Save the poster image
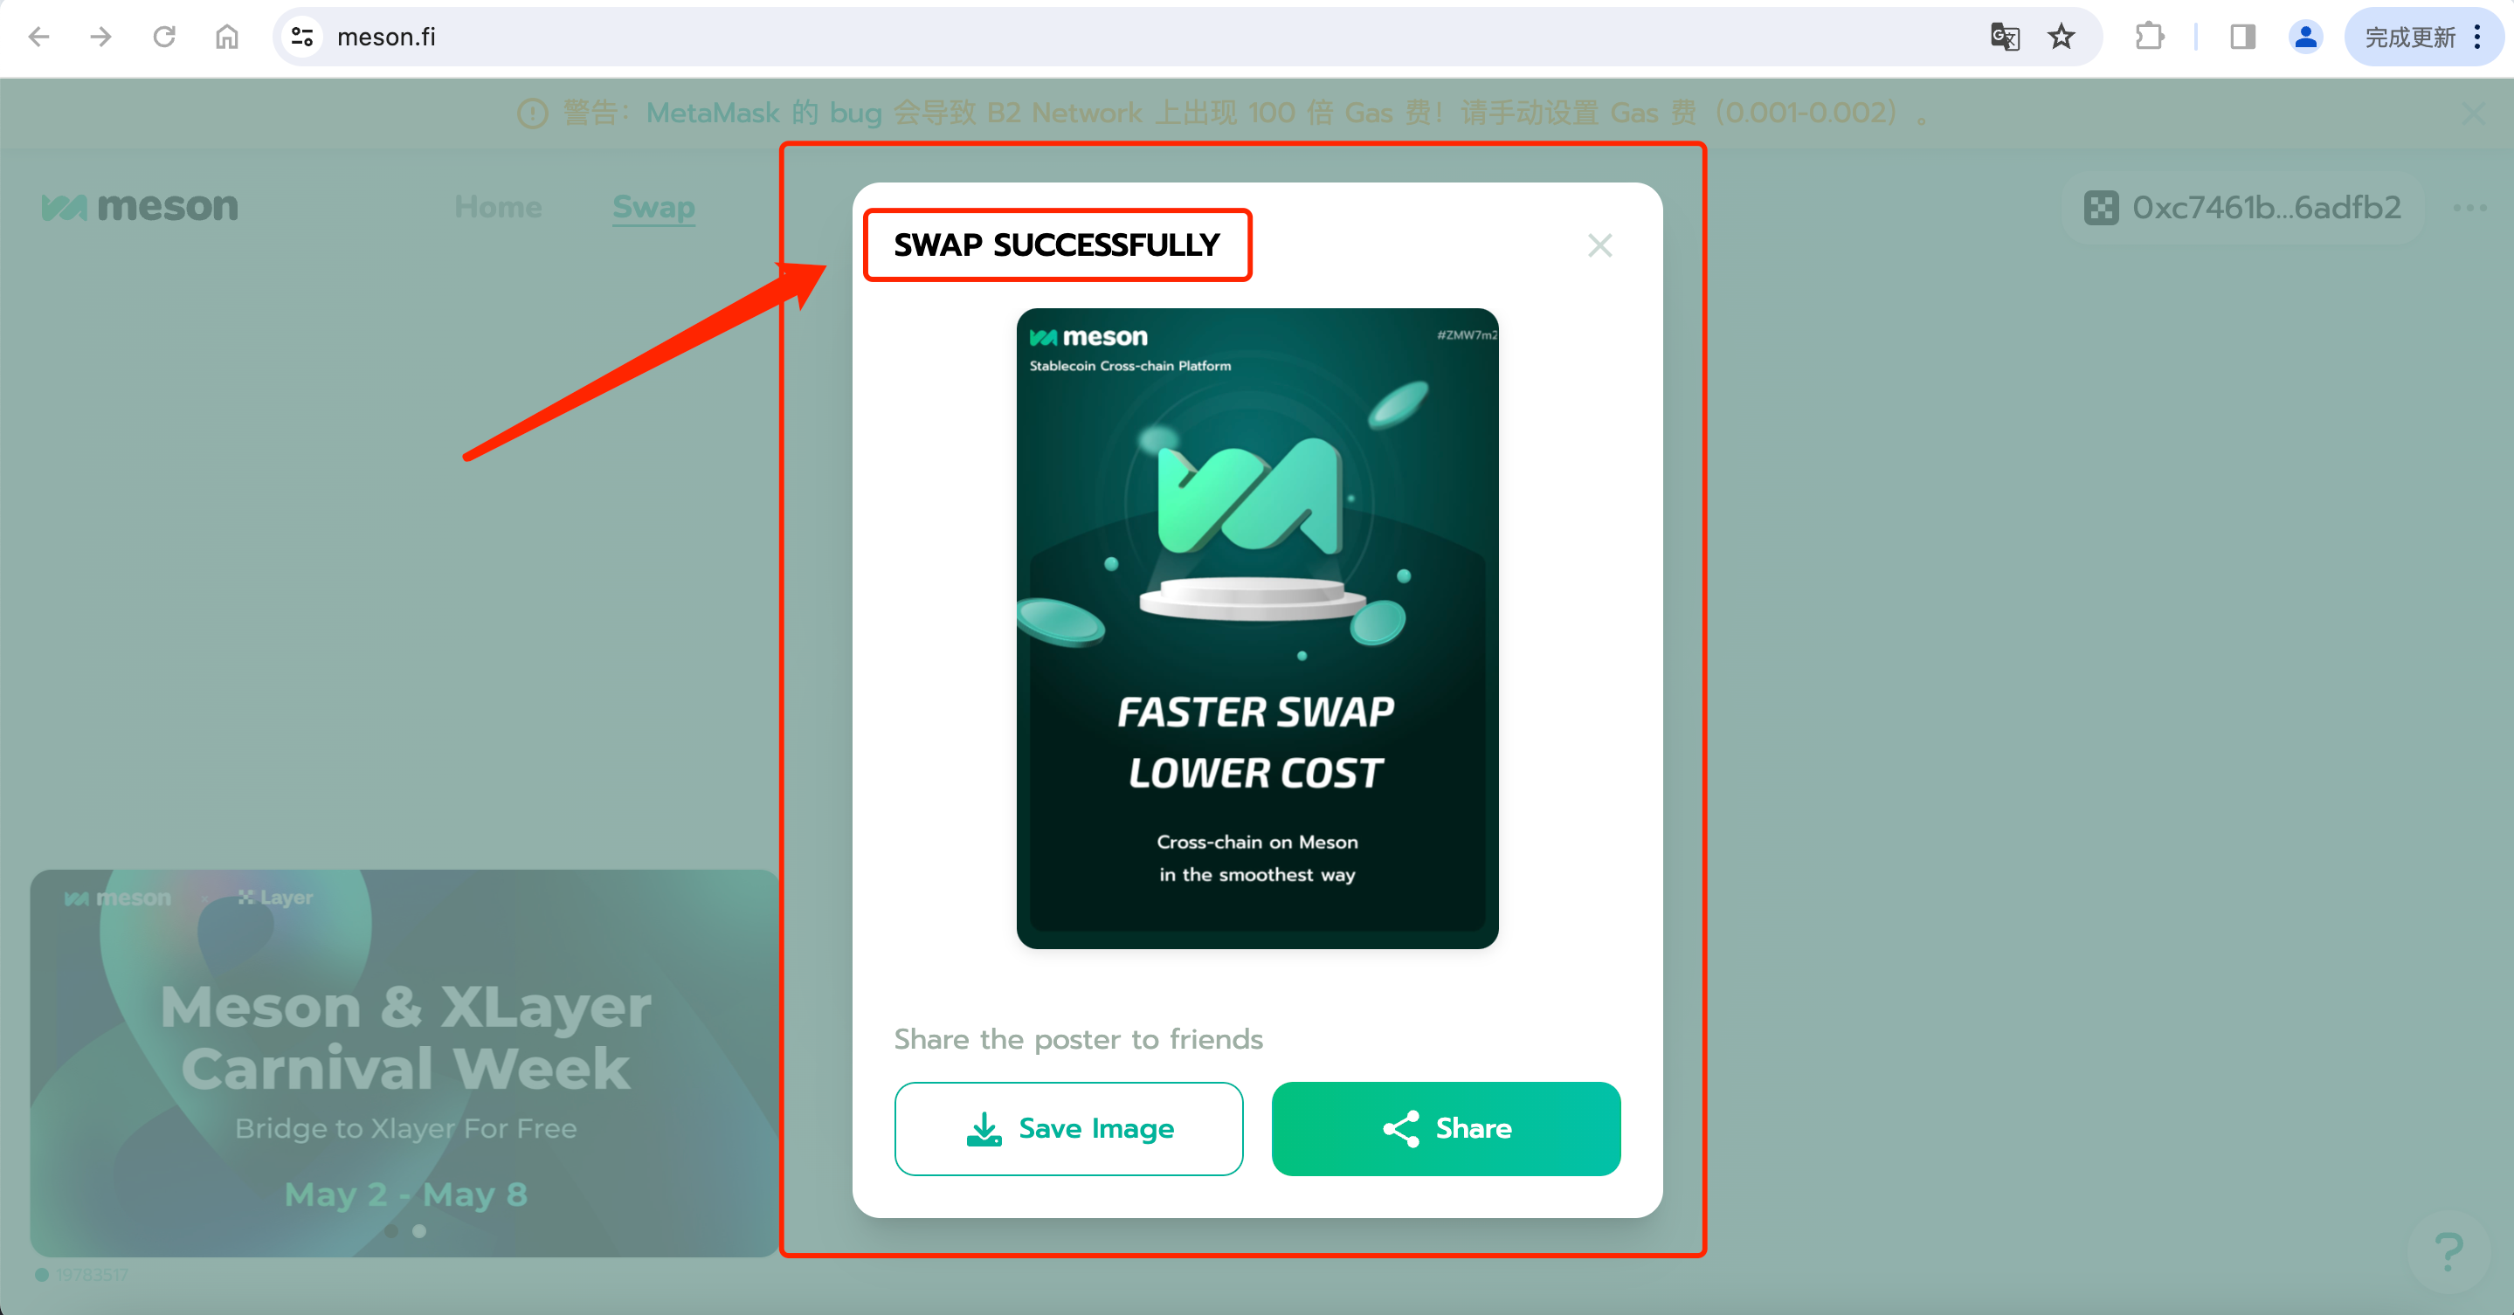This screenshot has width=2514, height=1315. click(x=1068, y=1129)
